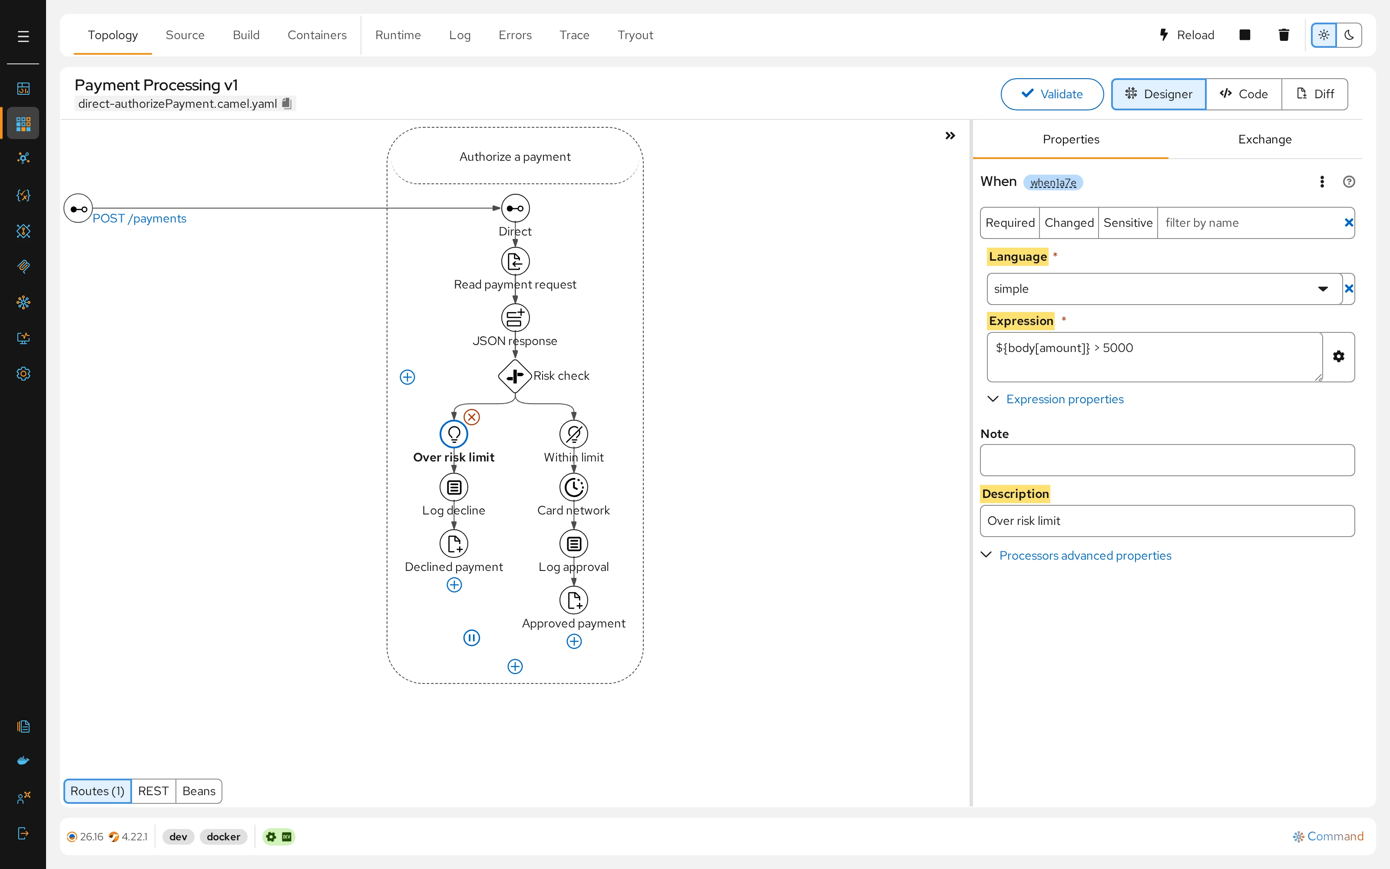Click the pause-style otherwise icon in route
This screenshot has height=869, width=1390.
472,638
